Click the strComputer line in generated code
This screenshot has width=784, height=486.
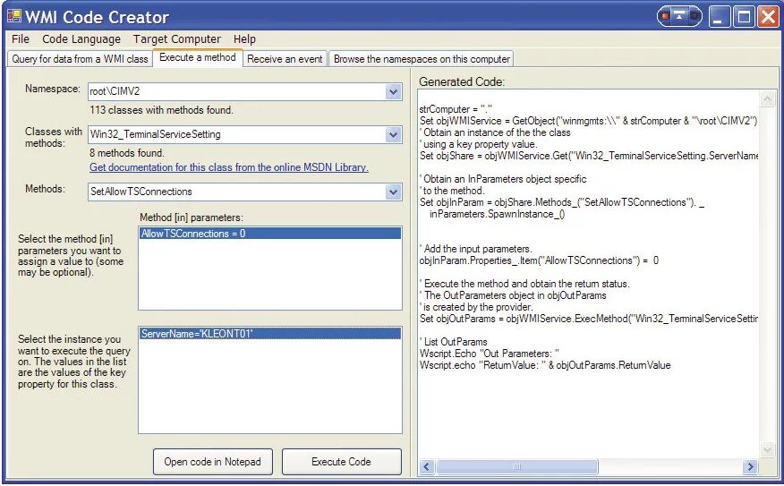tap(456, 109)
